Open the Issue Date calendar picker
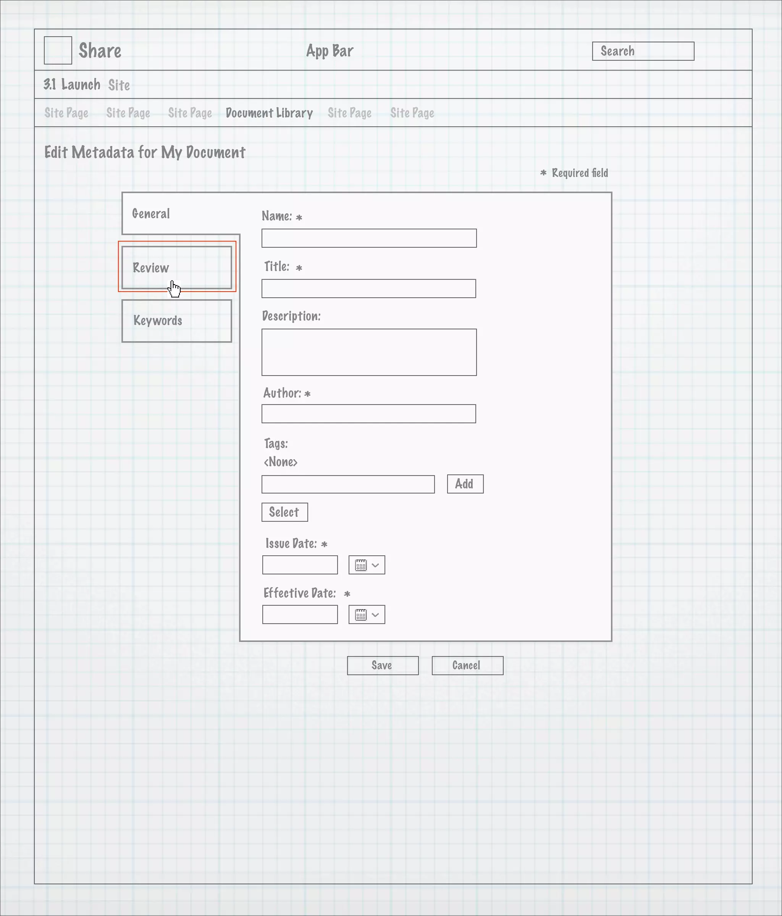The image size is (782, 916). tap(361, 565)
